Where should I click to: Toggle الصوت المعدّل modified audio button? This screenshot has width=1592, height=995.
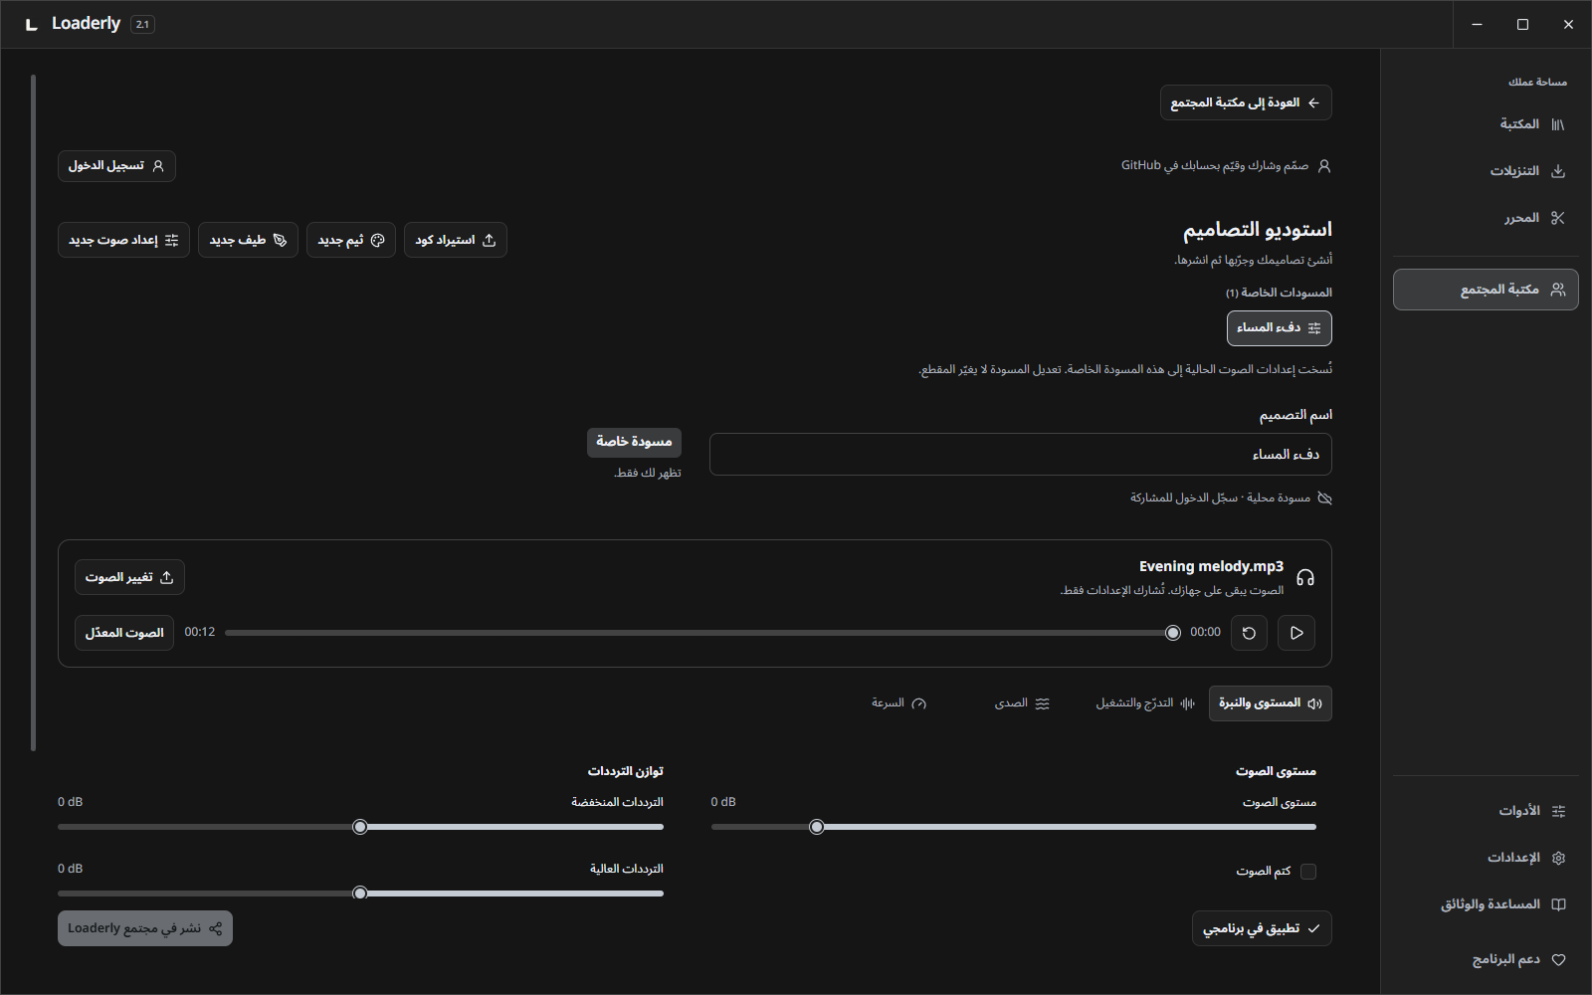124,633
